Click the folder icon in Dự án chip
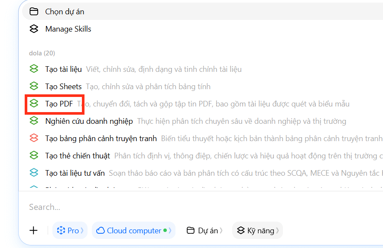383x248 pixels. (191, 230)
